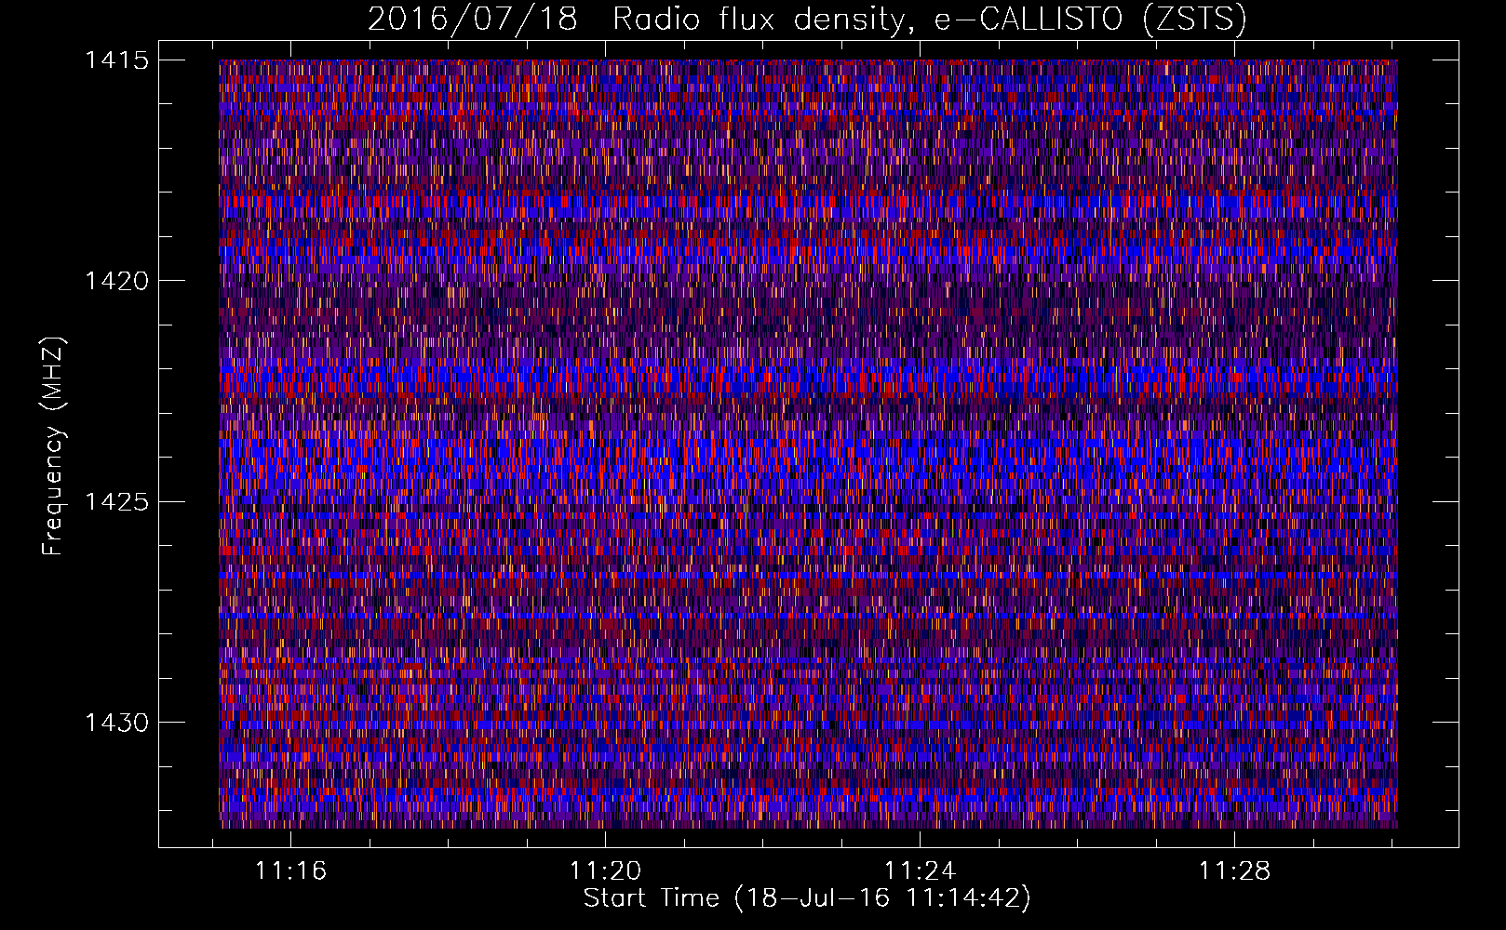Screen dimensions: 1506x930
Task: Click the plot title '2016/07/18 Radio flux density, e-CALLISTO (ZSTS)'
Action: 807,20
